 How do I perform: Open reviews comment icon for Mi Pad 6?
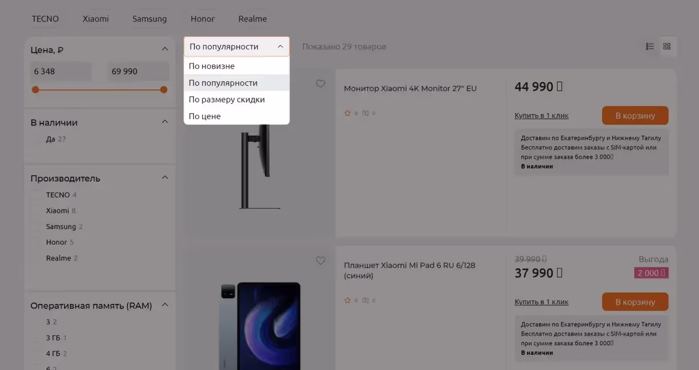(x=365, y=300)
